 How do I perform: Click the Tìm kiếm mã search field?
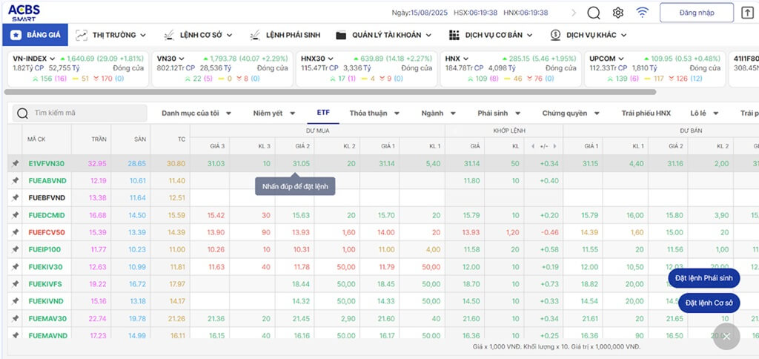pyautogui.click(x=80, y=113)
